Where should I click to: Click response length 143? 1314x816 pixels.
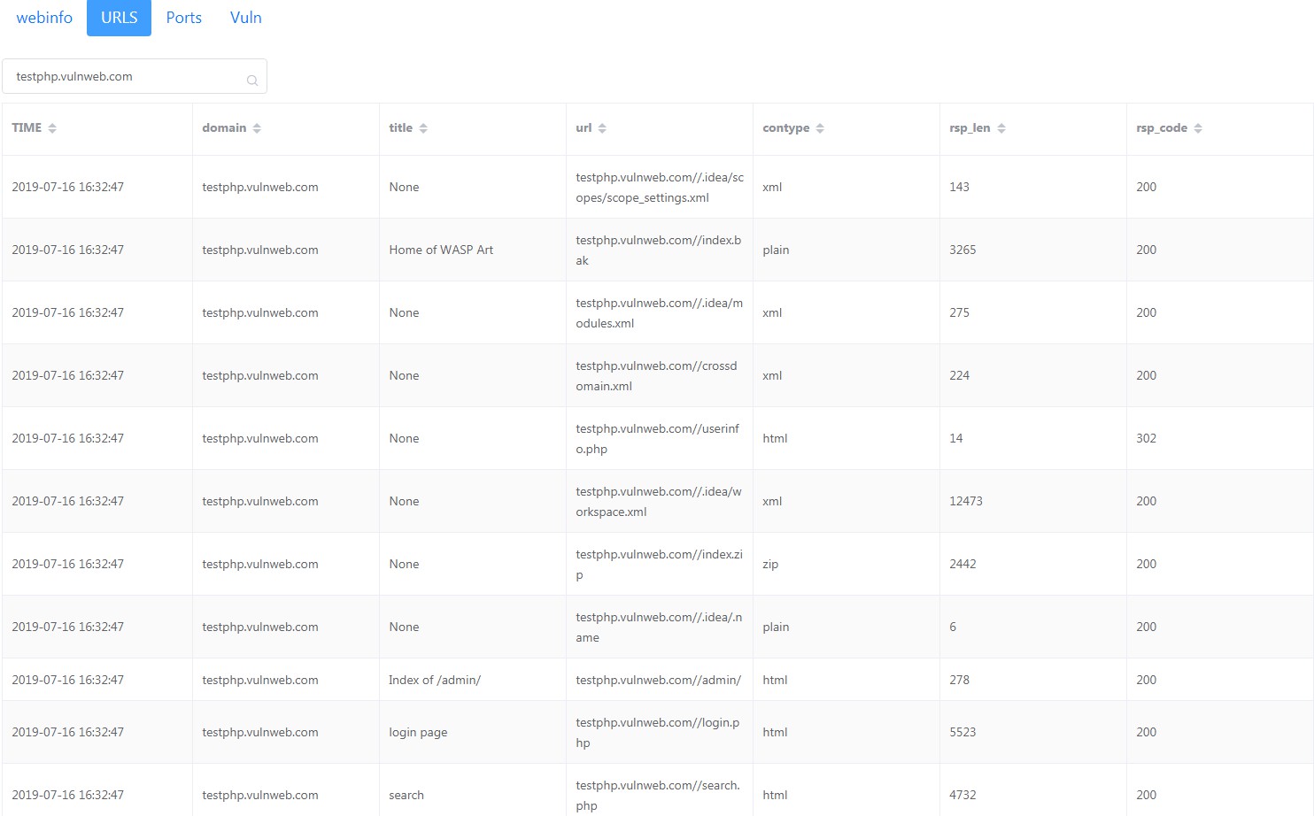[959, 187]
